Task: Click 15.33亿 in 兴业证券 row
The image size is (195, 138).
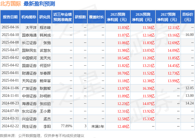Action: (x=149, y=119)
